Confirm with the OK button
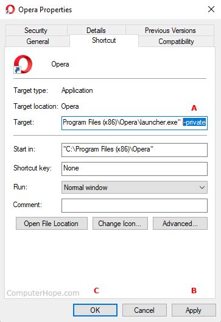The image size is (221, 322). pyautogui.click(x=95, y=310)
